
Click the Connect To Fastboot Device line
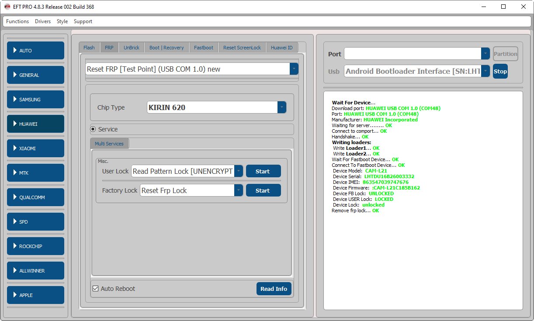pyautogui.click(x=368, y=165)
